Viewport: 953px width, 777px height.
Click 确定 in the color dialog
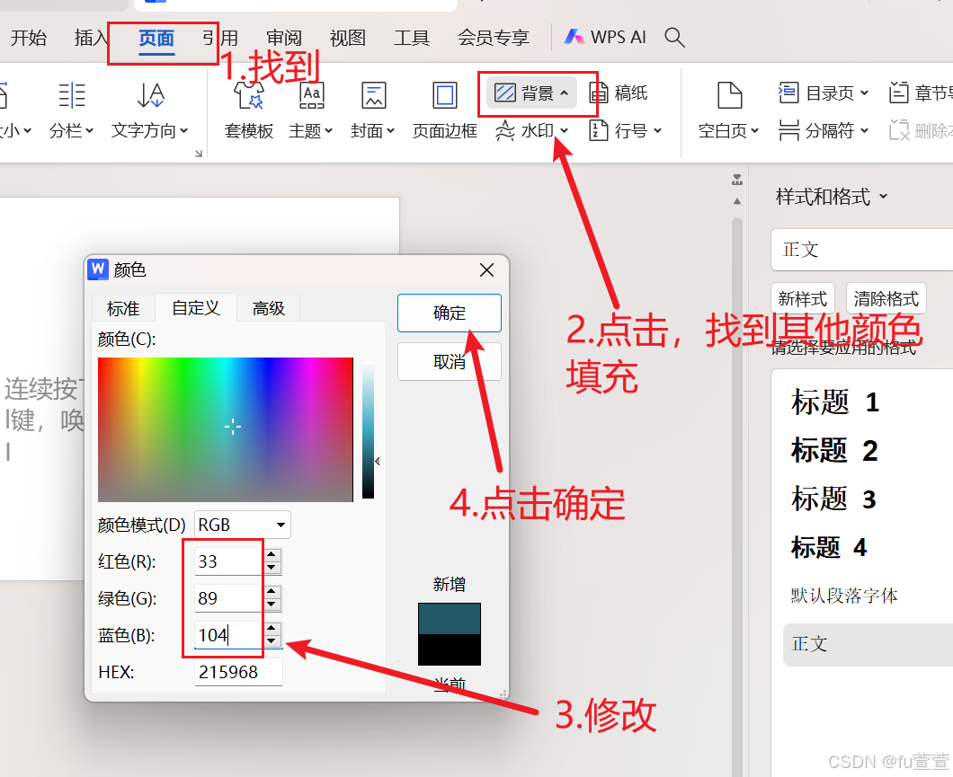[450, 313]
